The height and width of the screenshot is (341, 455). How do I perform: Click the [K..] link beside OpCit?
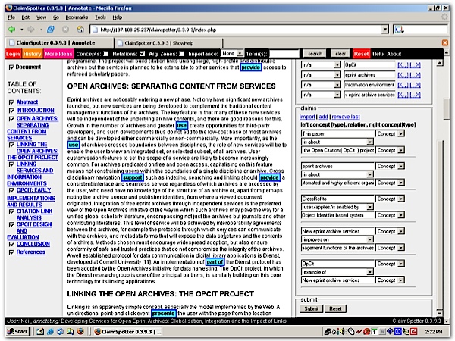click(403, 65)
